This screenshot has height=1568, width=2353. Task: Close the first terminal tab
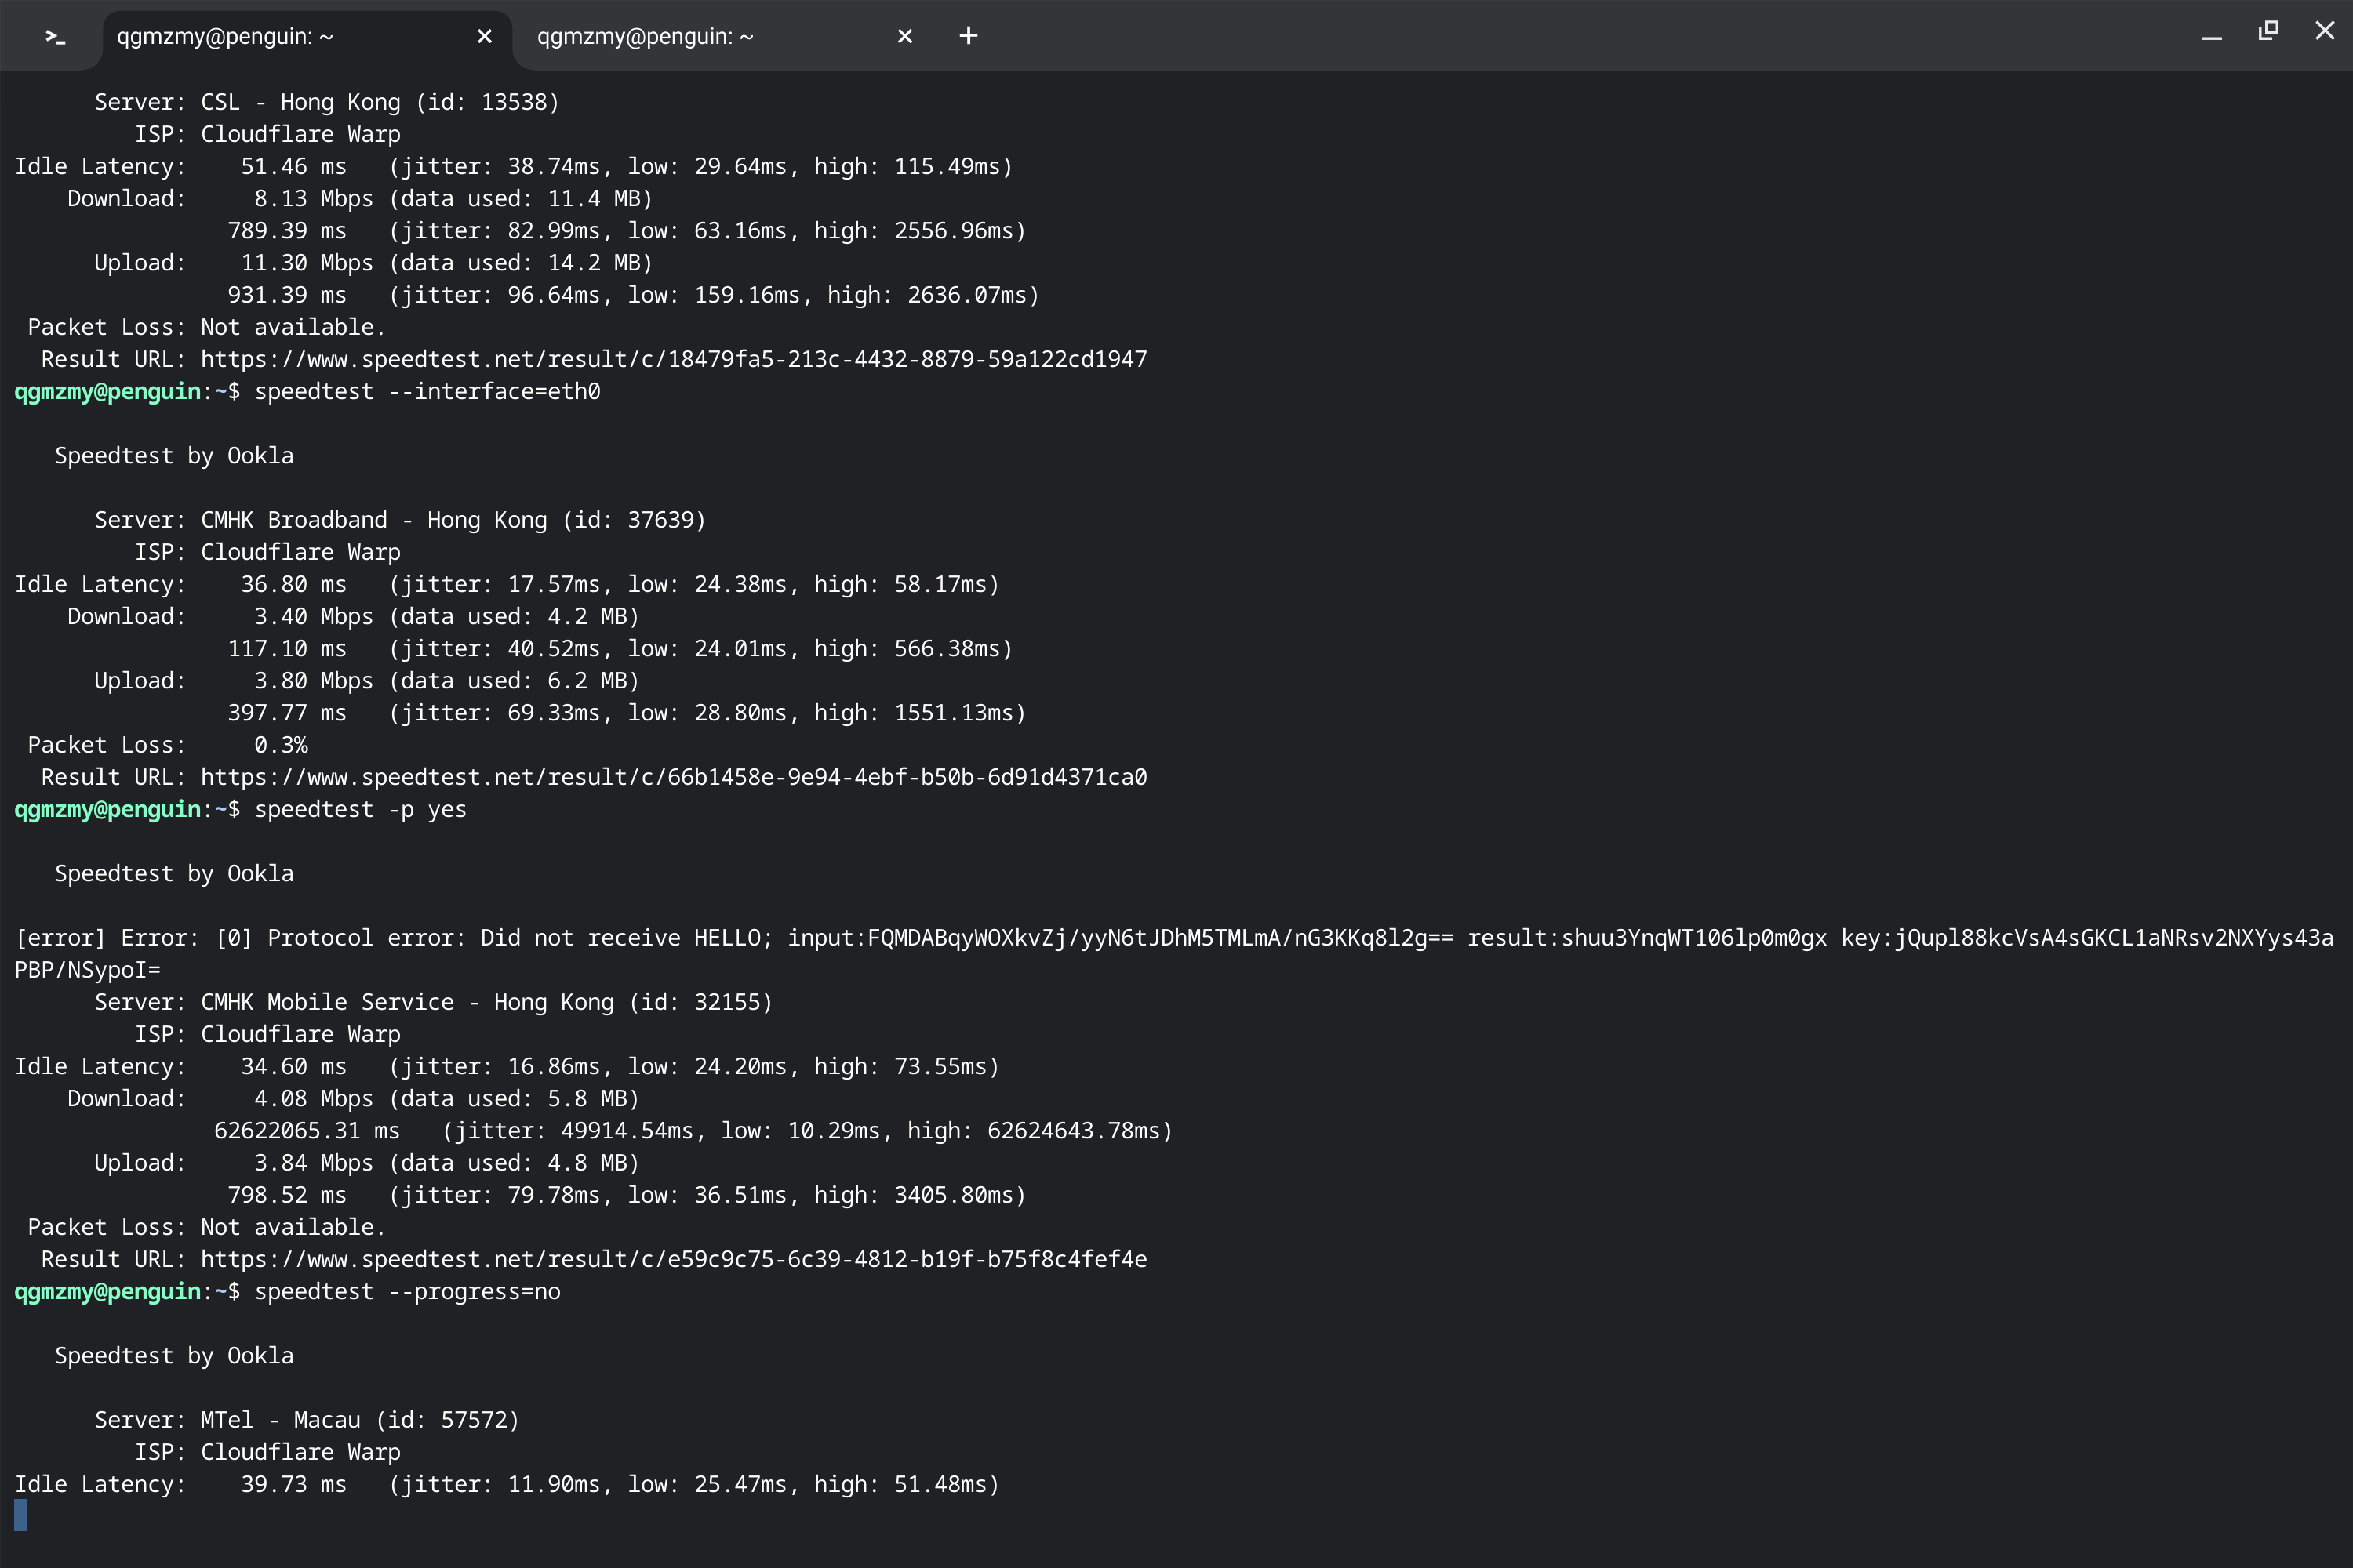tap(484, 36)
